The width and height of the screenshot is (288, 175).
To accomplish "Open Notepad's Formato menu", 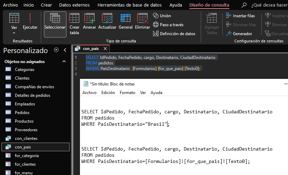I will click(x=127, y=93).
